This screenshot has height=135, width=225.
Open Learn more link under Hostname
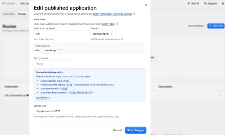(108, 24)
